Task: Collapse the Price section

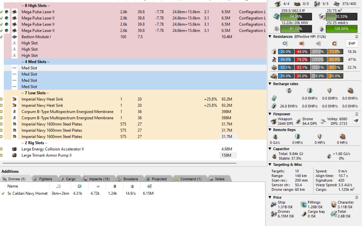Action: coord(270,197)
